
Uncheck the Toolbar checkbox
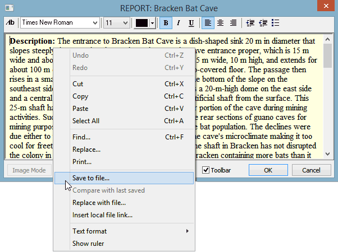[206, 170]
